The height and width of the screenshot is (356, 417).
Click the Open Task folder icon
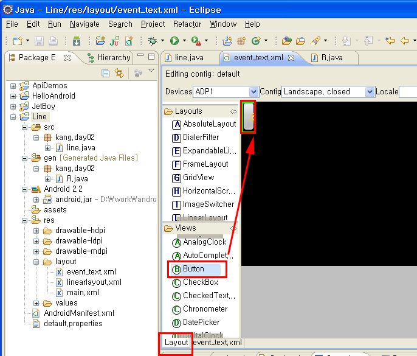click(300, 41)
